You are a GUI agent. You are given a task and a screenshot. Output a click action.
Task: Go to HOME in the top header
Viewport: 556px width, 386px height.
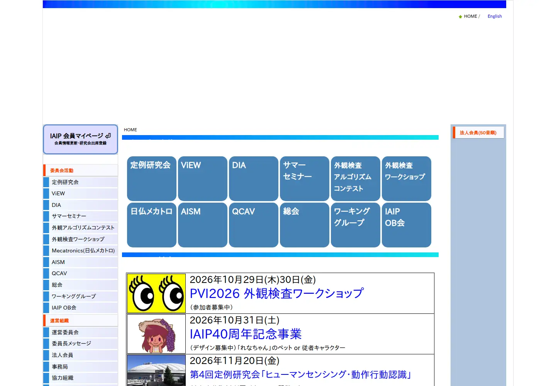pyautogui.click(x=470, y=16)
